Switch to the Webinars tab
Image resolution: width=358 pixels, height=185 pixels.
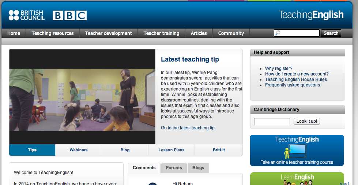(79, 150)
